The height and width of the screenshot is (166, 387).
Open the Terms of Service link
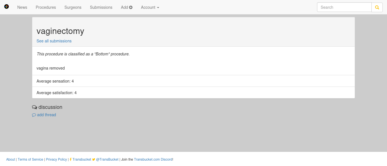coord(30,159)
